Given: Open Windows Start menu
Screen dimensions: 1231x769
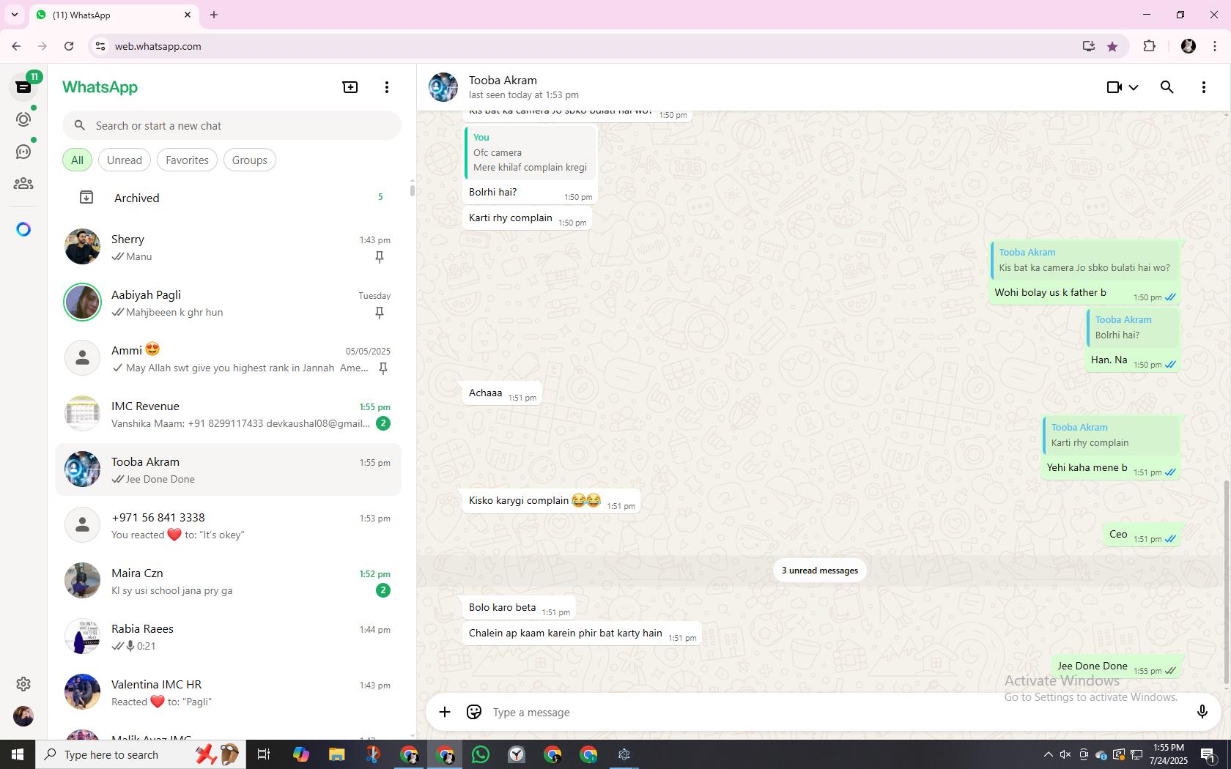Looking at the screenshot, I should coord(18,754).
